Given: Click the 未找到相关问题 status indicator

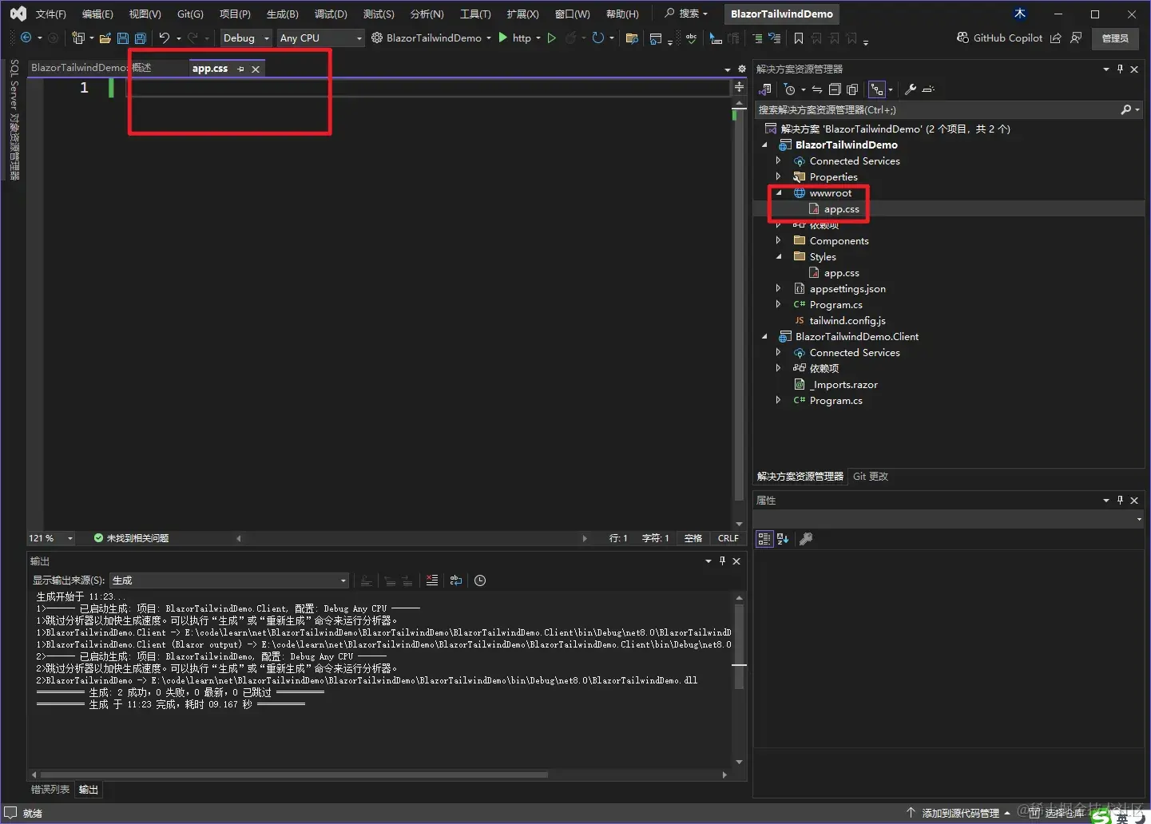Looking at the screenshot, I should pyautogui.click(x=132, y=538).
